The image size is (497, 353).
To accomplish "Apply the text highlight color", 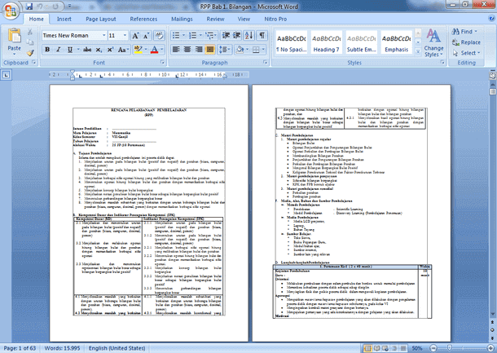I will pos(138,50).
